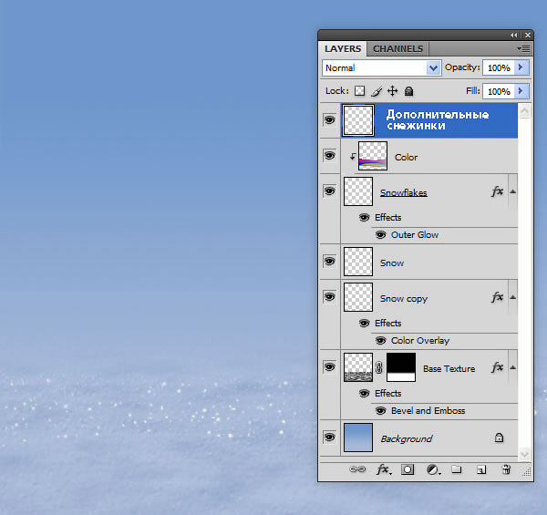
Task: Click the fx icon on Base Texture layer
Action: (x=497, y=367)
